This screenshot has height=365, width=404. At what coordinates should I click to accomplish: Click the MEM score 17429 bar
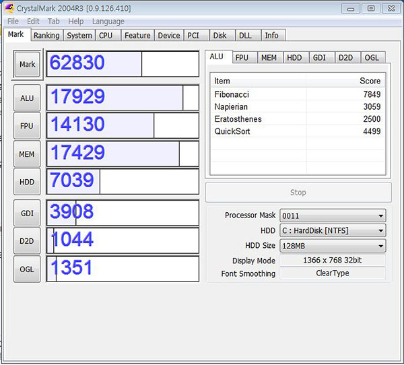click(123, 154)
